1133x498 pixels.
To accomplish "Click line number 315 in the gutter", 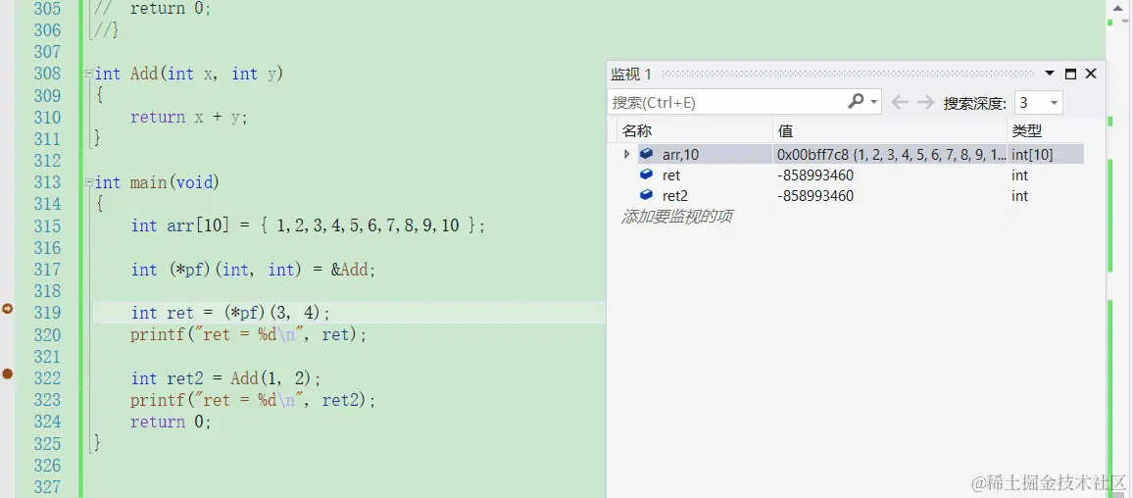I will 46,225.
